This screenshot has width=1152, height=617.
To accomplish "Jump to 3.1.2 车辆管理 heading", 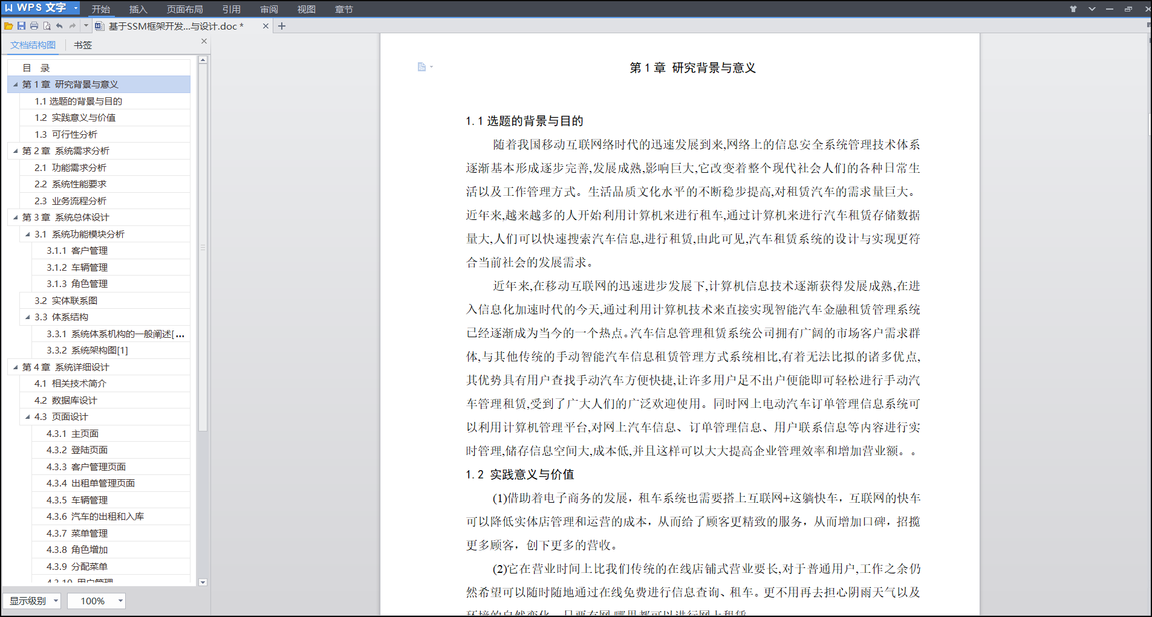I will [111, 267].
